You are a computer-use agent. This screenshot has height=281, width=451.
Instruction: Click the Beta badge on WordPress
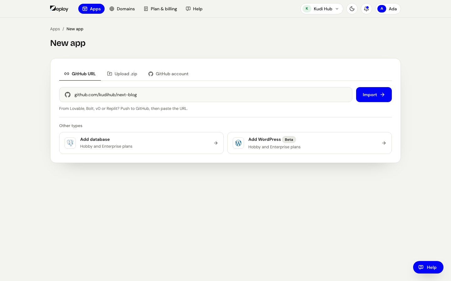point(289,140)
